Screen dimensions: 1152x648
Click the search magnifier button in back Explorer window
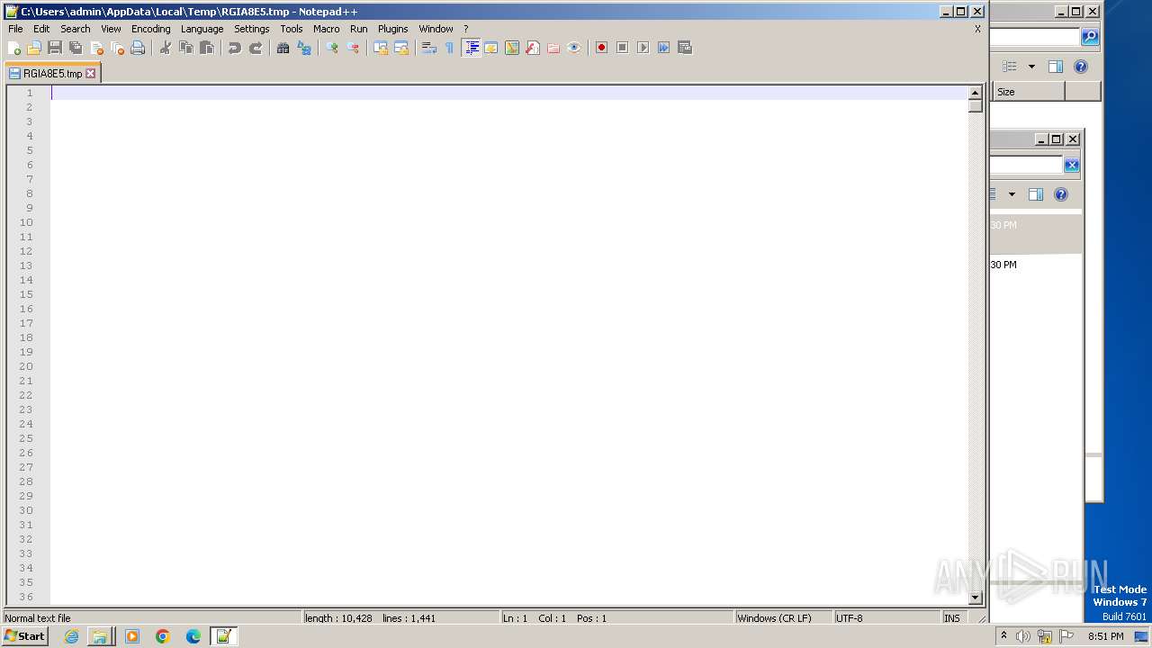[1090, 37]
